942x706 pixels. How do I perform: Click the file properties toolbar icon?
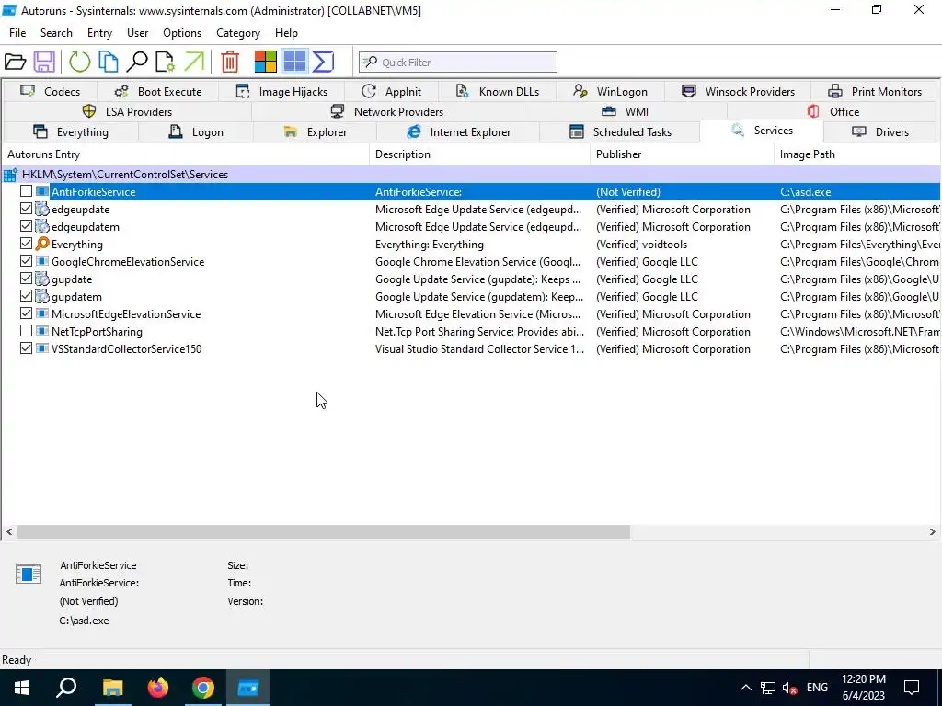coord(166,62)
